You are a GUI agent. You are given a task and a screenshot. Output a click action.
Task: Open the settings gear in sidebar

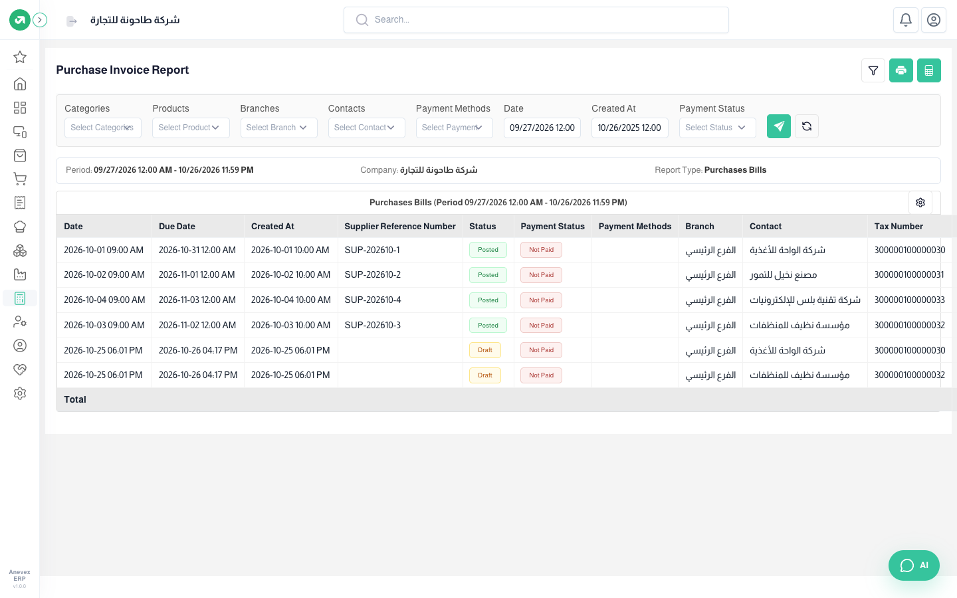[20, 393]
